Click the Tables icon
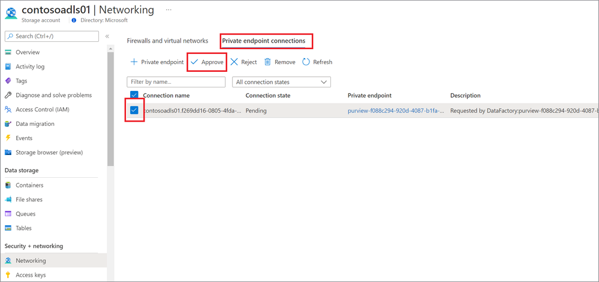Viewport: 599px width, 282px height. point(8,228)
